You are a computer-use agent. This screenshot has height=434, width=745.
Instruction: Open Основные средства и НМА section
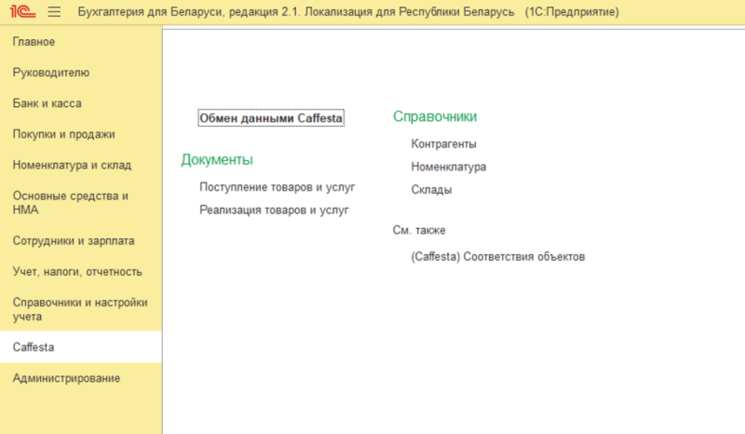(x=71, y=203)
